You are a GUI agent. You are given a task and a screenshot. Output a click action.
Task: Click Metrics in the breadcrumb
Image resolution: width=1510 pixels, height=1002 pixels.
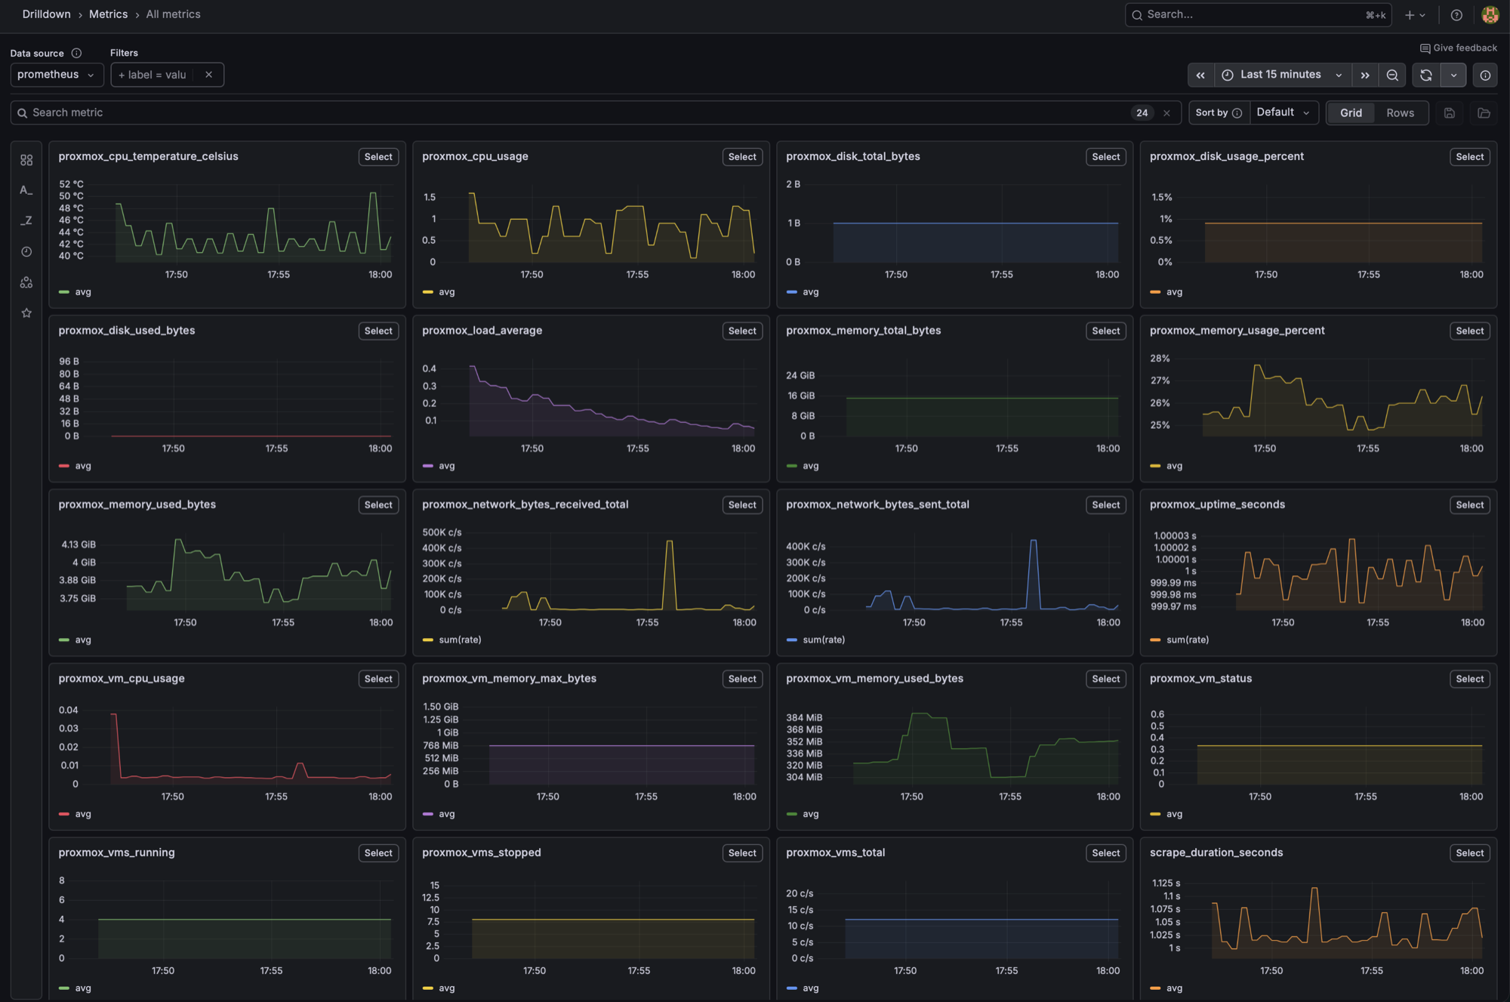[x=108, y=14]
